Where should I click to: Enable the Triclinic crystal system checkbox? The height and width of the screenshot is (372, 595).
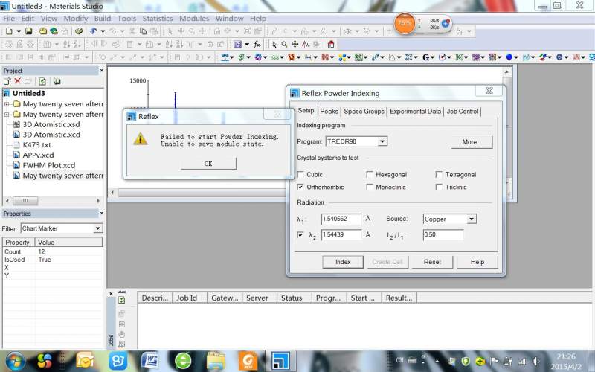[439, 187]
